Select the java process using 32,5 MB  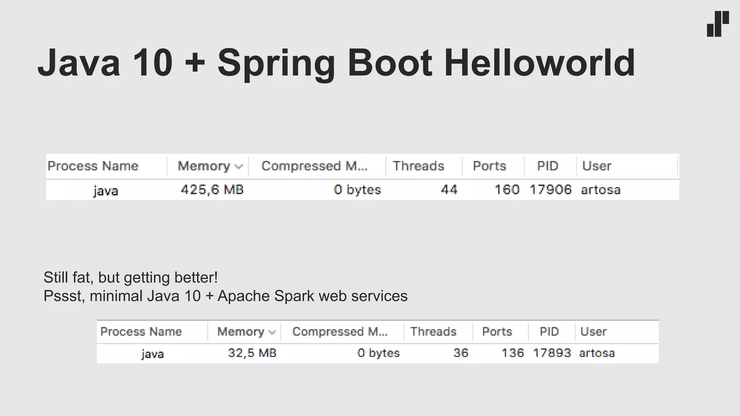(x=152, y=354)
